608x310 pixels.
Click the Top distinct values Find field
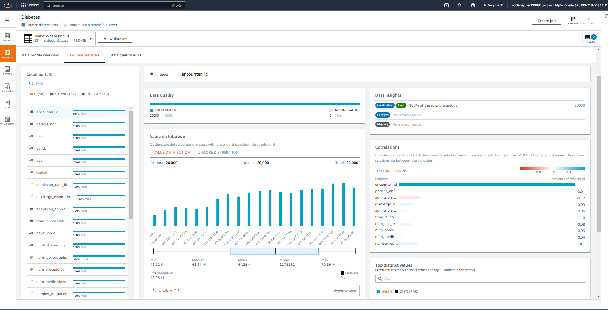point(480,279)
